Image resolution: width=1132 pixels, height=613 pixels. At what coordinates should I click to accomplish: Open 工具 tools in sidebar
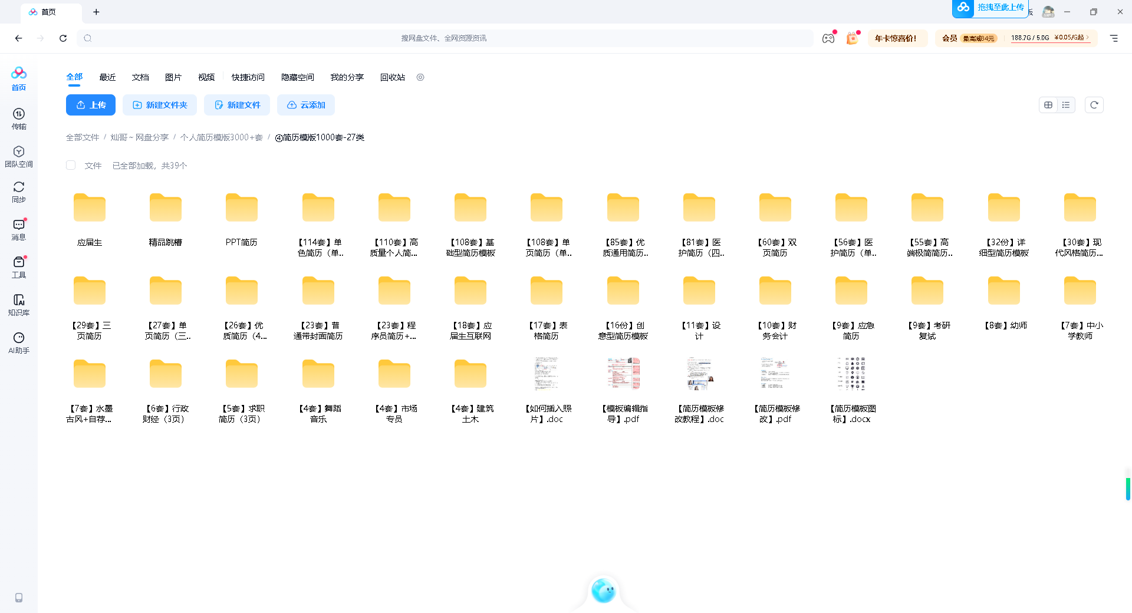pyautogui.click(x=19, y=267)
